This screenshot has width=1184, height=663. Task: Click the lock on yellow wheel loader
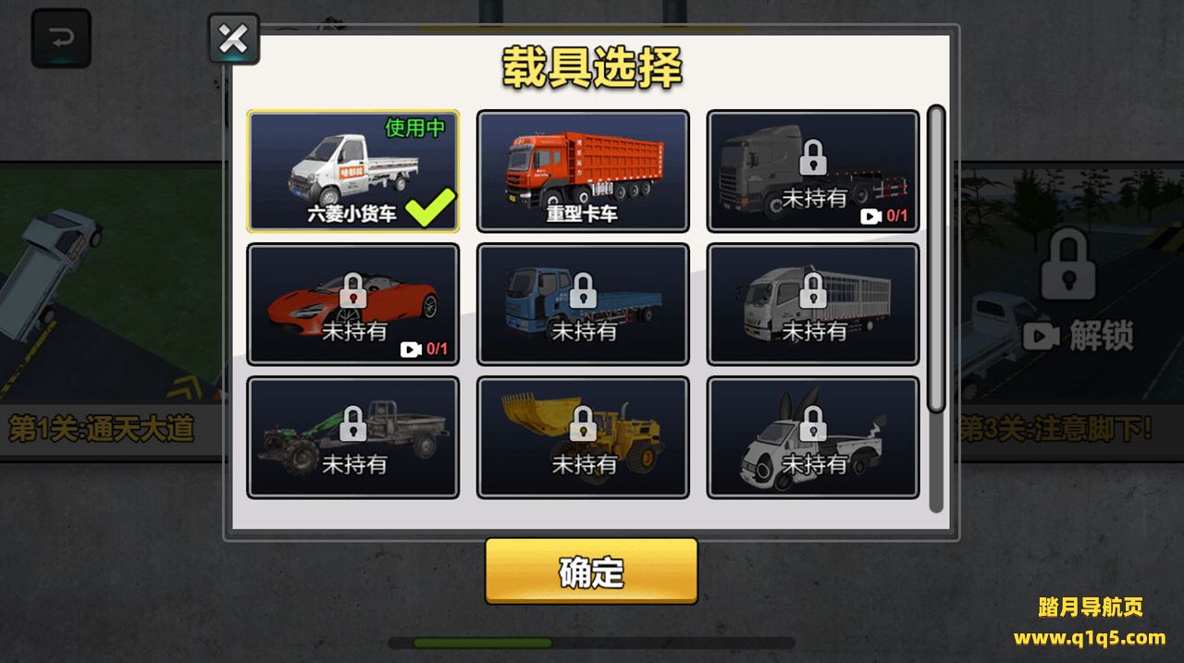(582, 424)
